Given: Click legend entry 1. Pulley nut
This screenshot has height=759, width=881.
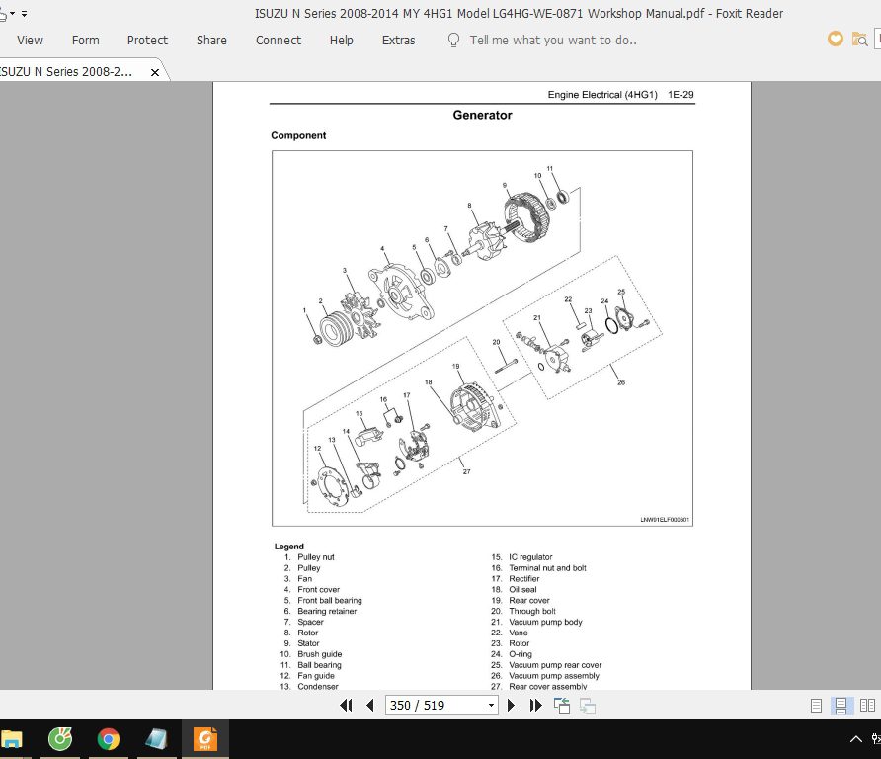Looking at the screenshot, I should pos(309,557).
